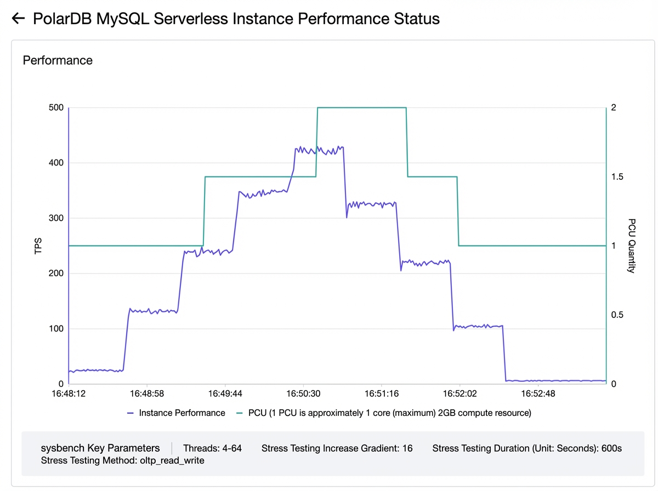This screenshot has width=658, height=491.
Task: Click the 16:48:12 time label
Action: 69,393
